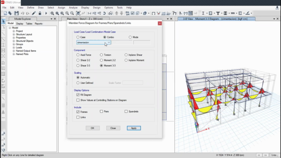
Task: Choose the Shear 2-2 component
Action: click(78, 60)
